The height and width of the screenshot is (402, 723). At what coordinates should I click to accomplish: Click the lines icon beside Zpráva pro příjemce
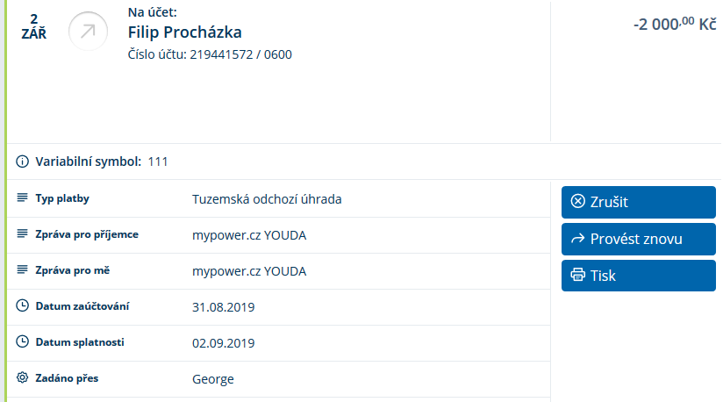point(23,234)
